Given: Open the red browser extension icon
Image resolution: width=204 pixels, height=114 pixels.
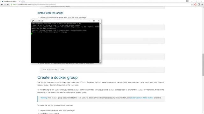Looking at the screenshot, I should click(x=195, y=4).
